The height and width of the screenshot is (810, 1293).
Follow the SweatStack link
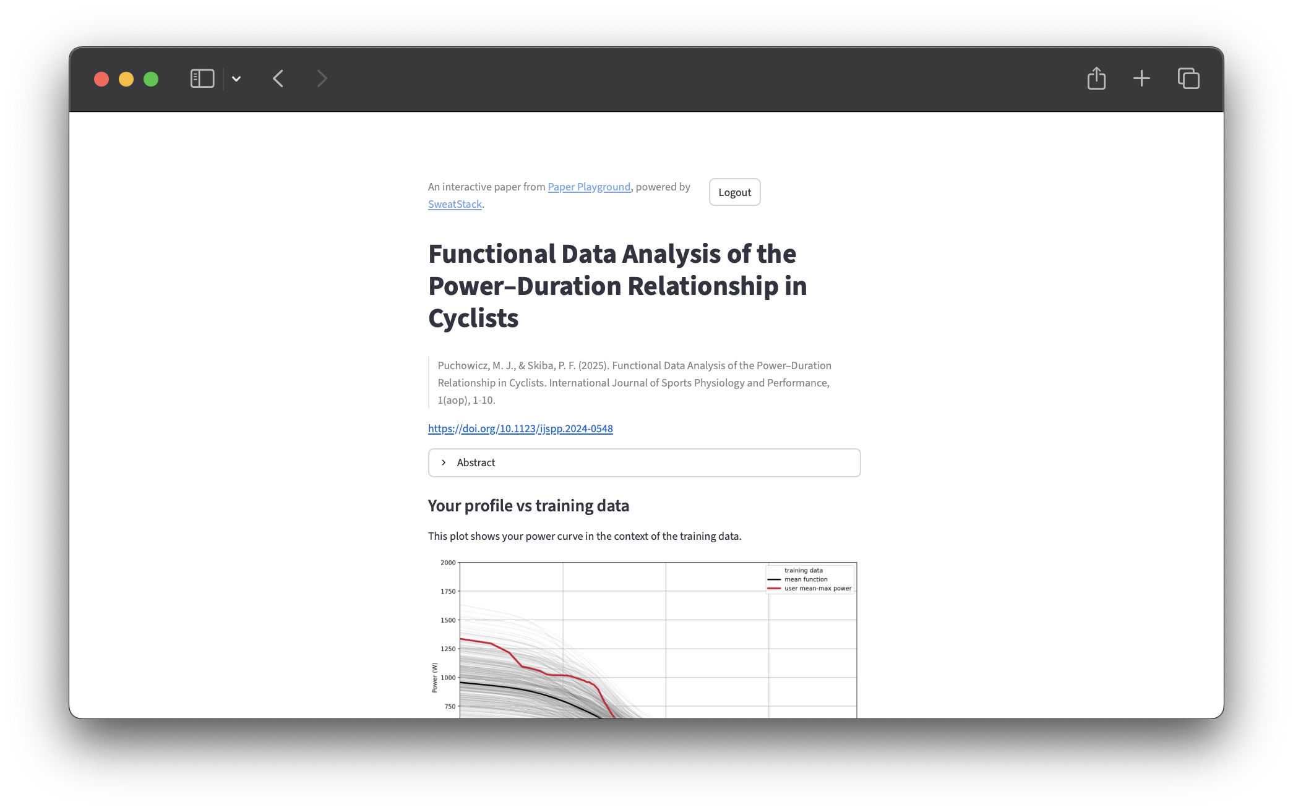455,204
